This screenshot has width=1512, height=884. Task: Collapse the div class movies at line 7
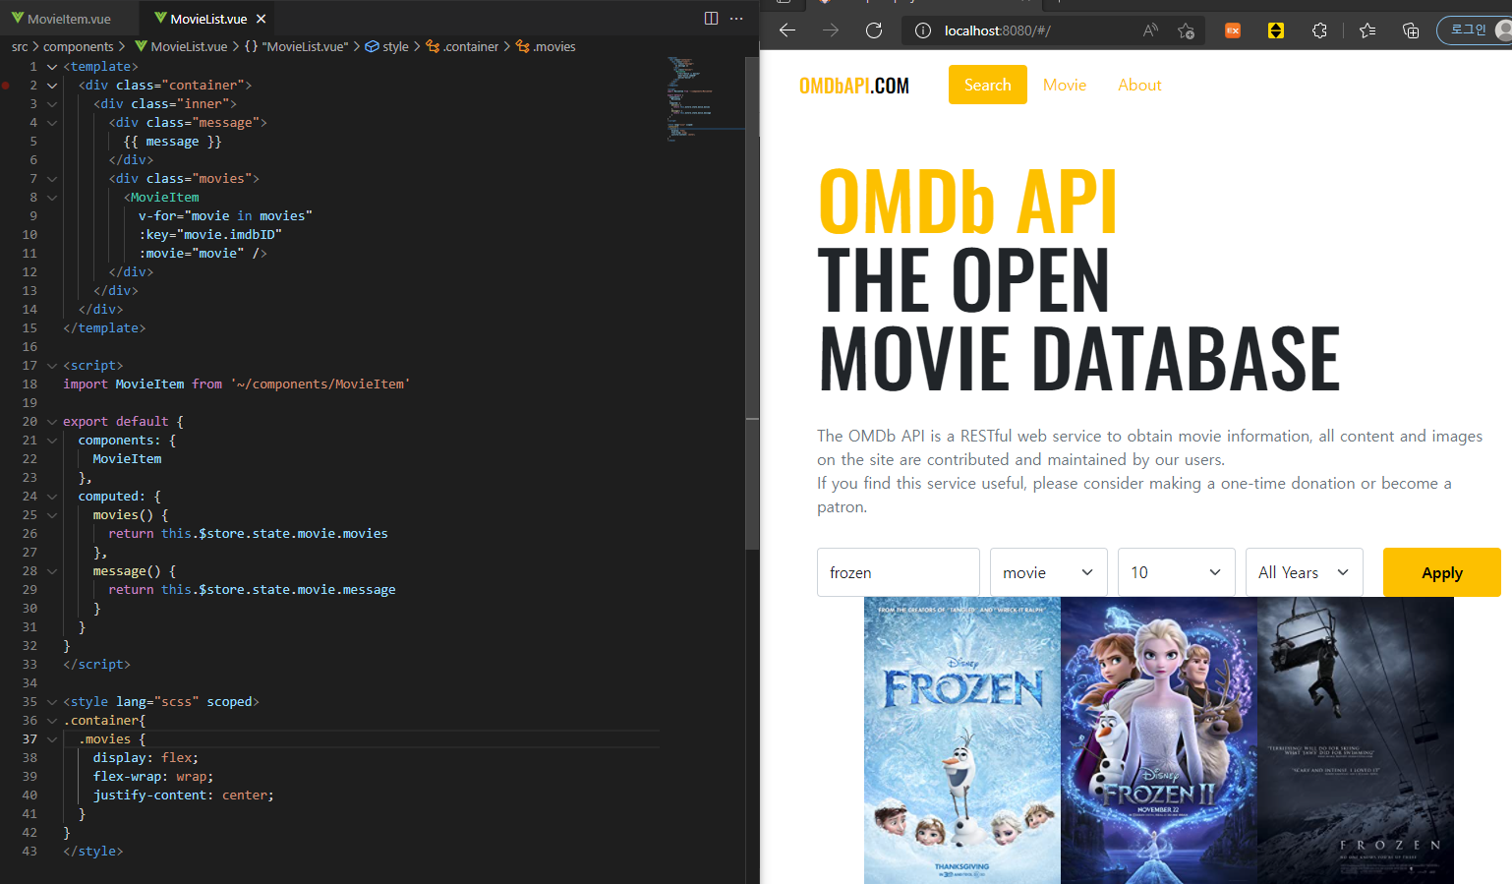[x=52, y=179]
